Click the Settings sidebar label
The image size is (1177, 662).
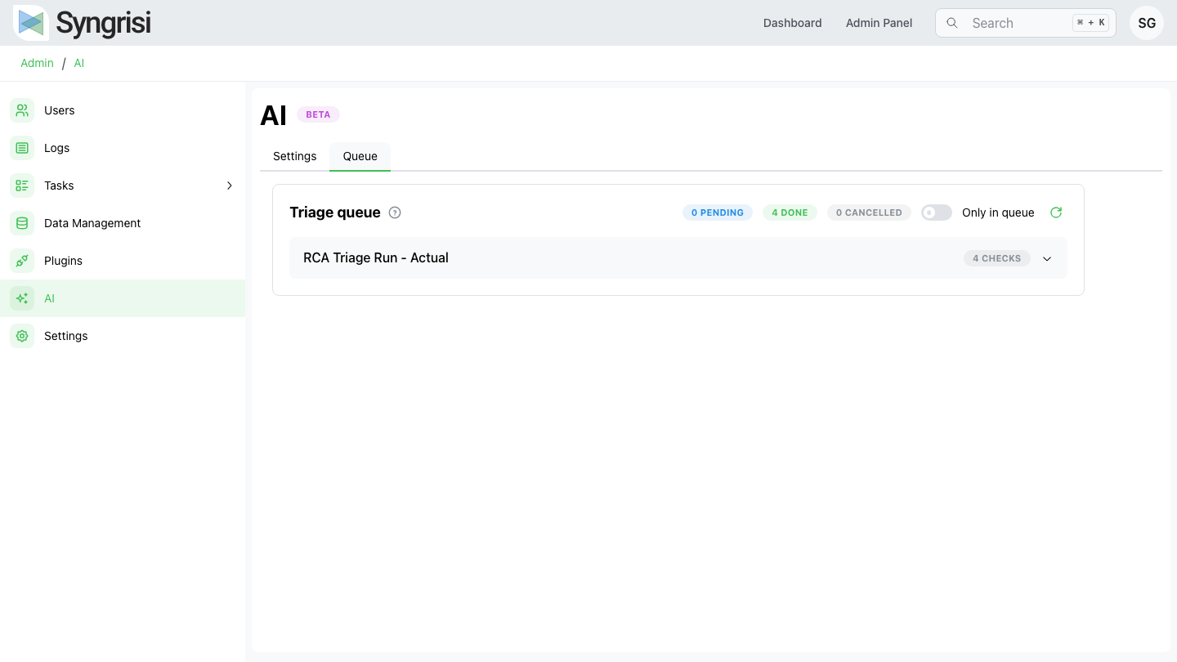click(65, 336)
